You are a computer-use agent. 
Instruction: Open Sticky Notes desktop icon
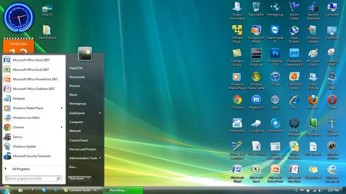tap(313, 172)
